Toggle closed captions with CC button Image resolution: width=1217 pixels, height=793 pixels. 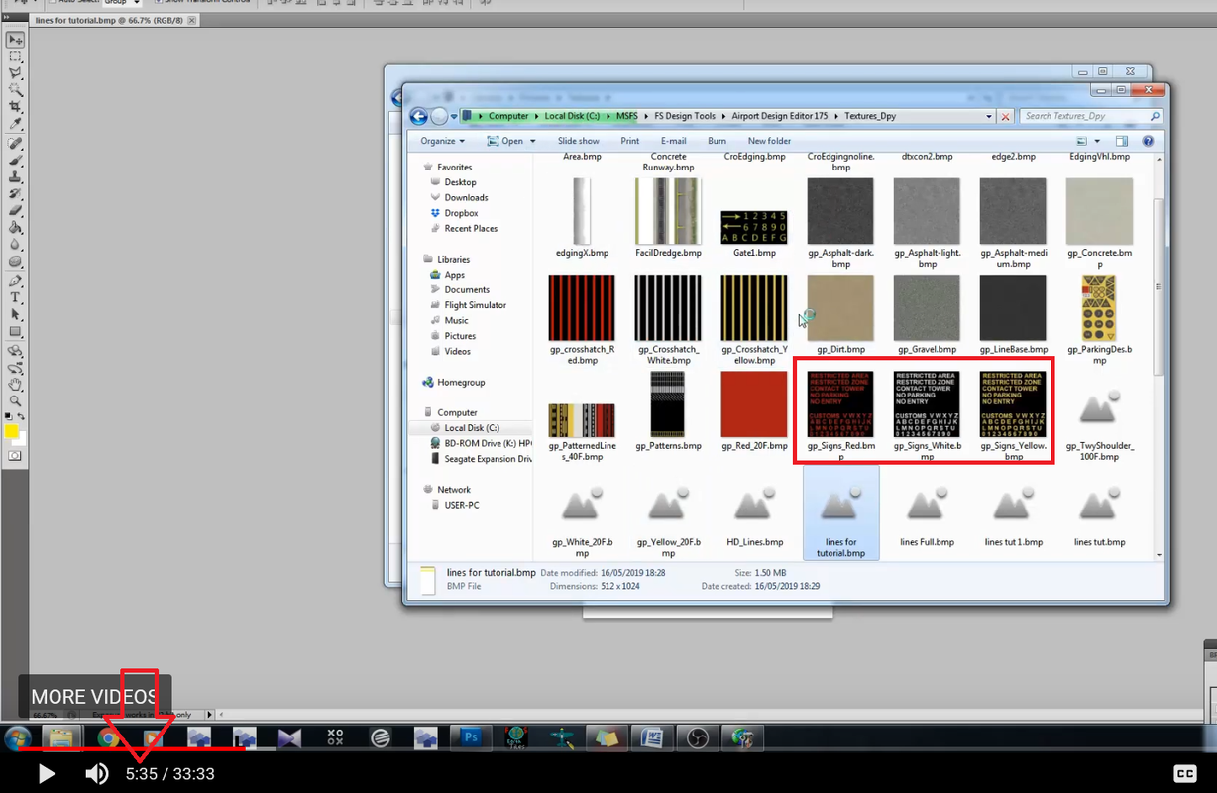[x=1184, y=774]
